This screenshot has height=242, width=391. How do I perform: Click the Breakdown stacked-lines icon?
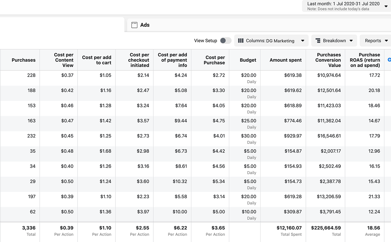pos(318,41)
